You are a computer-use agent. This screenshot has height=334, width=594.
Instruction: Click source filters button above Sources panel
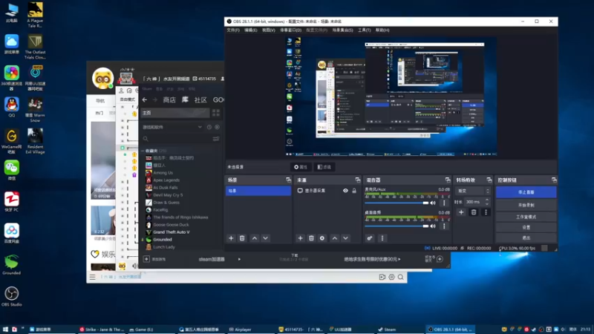pos(324,167)
